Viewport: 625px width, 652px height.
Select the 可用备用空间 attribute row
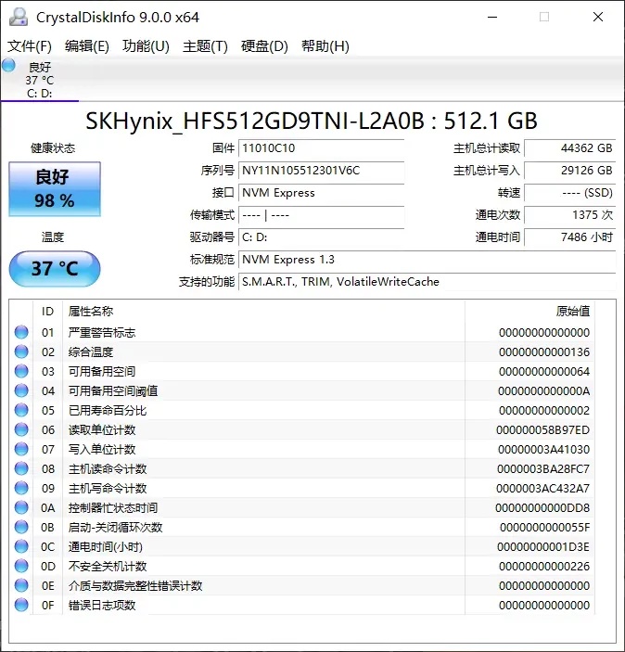tap(302, 371)
